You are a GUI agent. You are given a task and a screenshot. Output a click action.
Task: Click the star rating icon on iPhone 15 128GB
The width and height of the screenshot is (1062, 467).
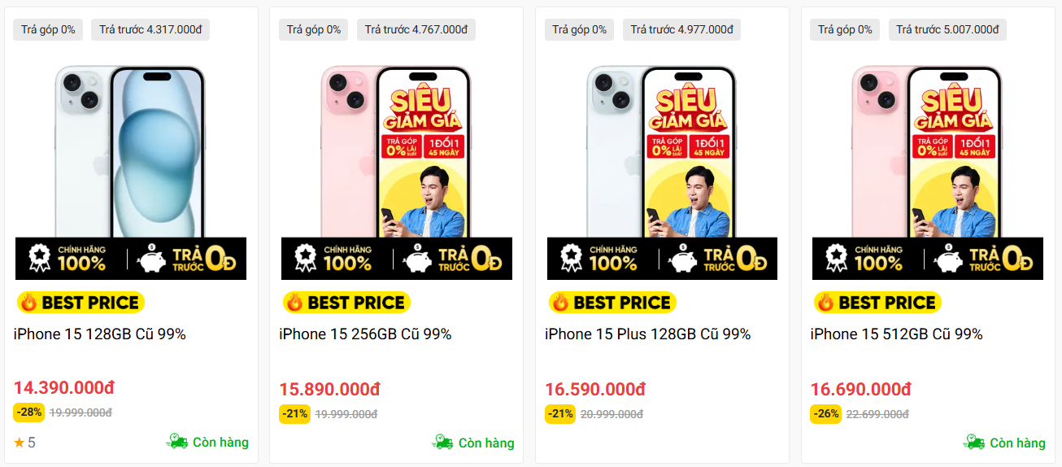coord(20,443)
